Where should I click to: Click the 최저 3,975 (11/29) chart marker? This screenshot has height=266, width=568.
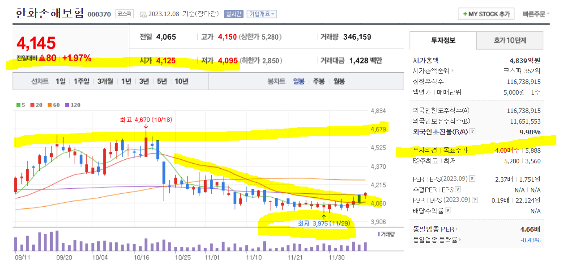(x=324, y=223)
